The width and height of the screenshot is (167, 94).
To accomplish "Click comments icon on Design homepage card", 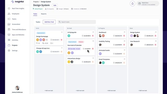I will click(37, 43).
